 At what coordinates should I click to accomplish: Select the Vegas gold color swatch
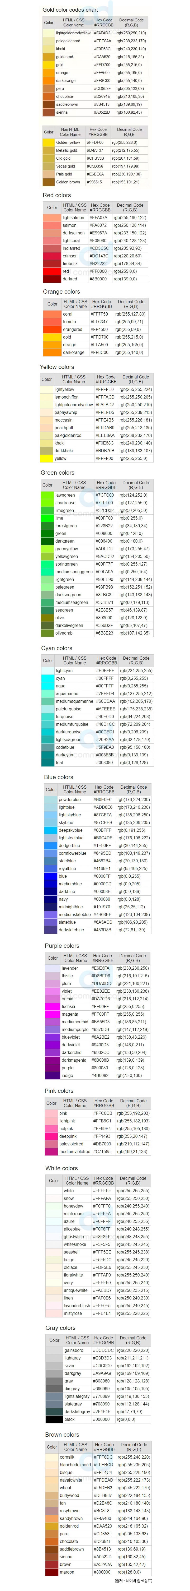pyautogui.click(x=49, y=166)
